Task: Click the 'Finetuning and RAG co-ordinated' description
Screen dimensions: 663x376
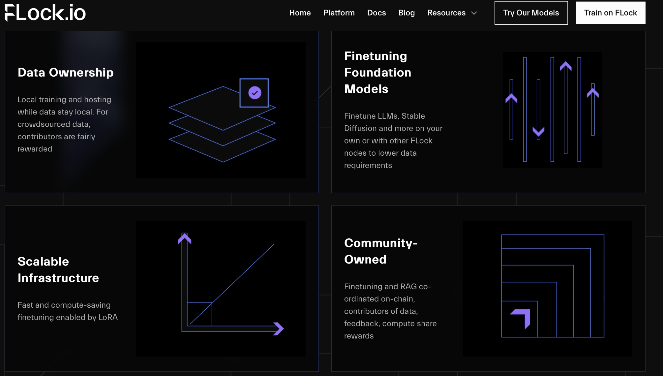Action: [390, 311]
